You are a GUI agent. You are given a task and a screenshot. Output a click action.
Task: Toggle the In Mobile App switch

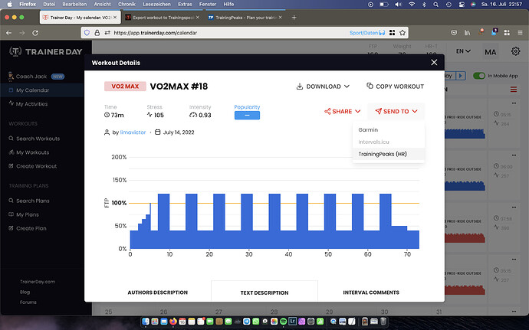click(478, 76)
